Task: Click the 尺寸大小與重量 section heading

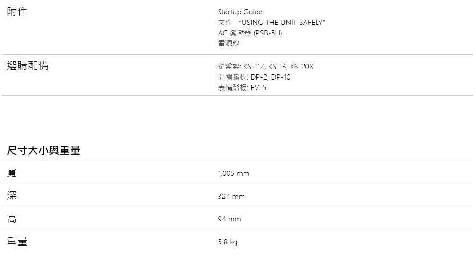Action: 43,150
